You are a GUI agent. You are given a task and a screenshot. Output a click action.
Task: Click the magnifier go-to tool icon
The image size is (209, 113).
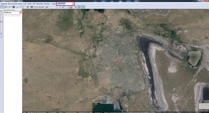pos(18,7)
